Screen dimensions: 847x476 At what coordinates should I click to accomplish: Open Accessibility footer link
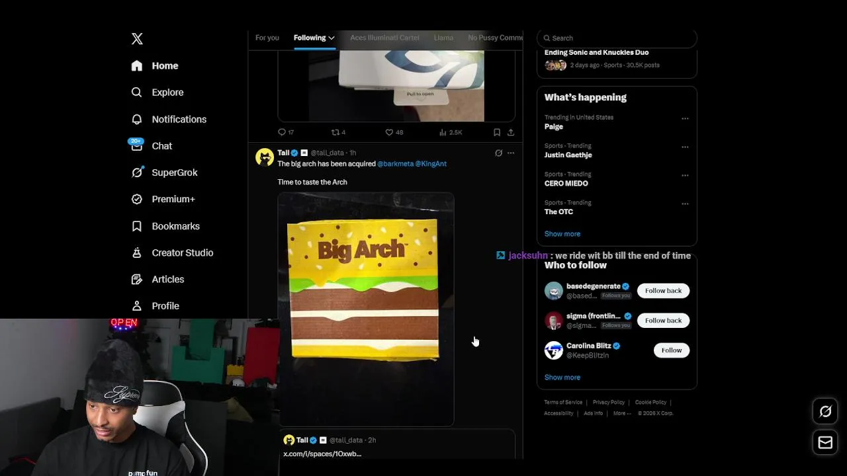pos(558,413)
